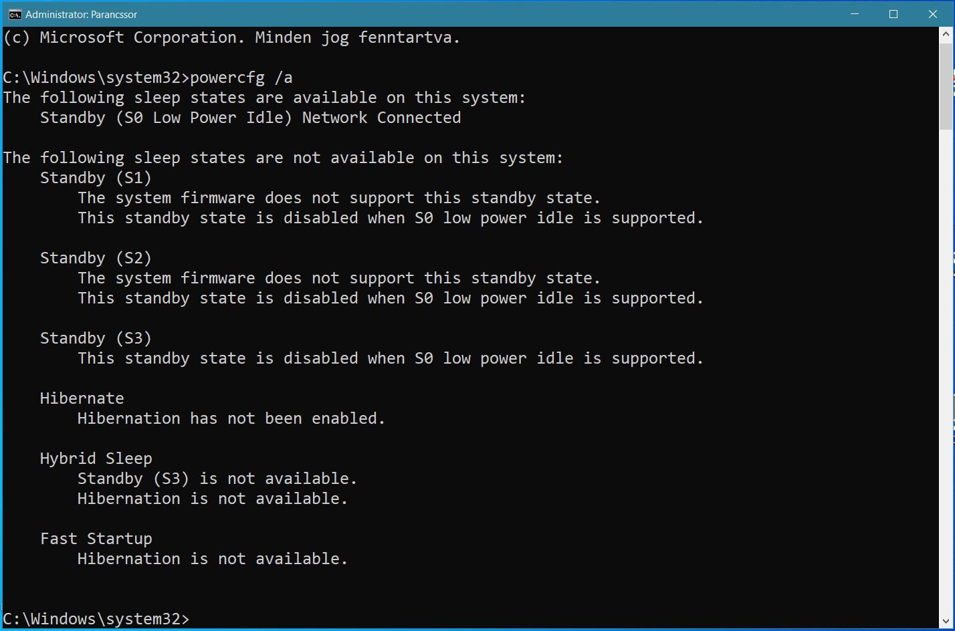Minimize the Command Prompt window
The image size is (955, 631).
(854, 14)
